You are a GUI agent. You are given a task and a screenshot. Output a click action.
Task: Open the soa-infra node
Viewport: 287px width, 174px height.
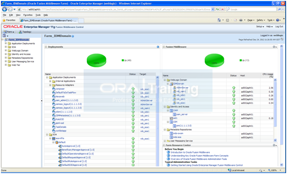point(60,138)
